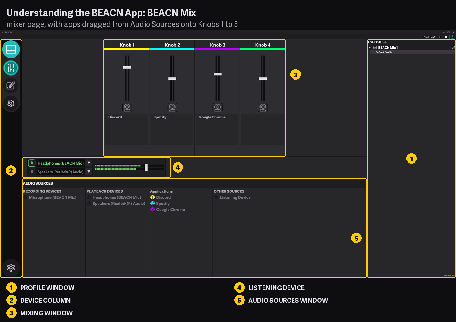Select Speakers (Realtek(R) Audio) under Playback Devices
456x322 pixels.
pos(119,204)
